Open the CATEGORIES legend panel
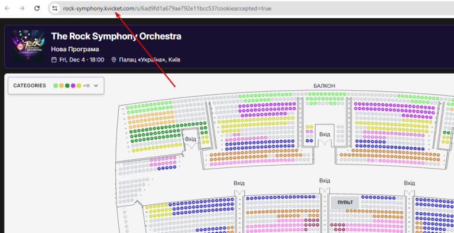 click(56, 86)
